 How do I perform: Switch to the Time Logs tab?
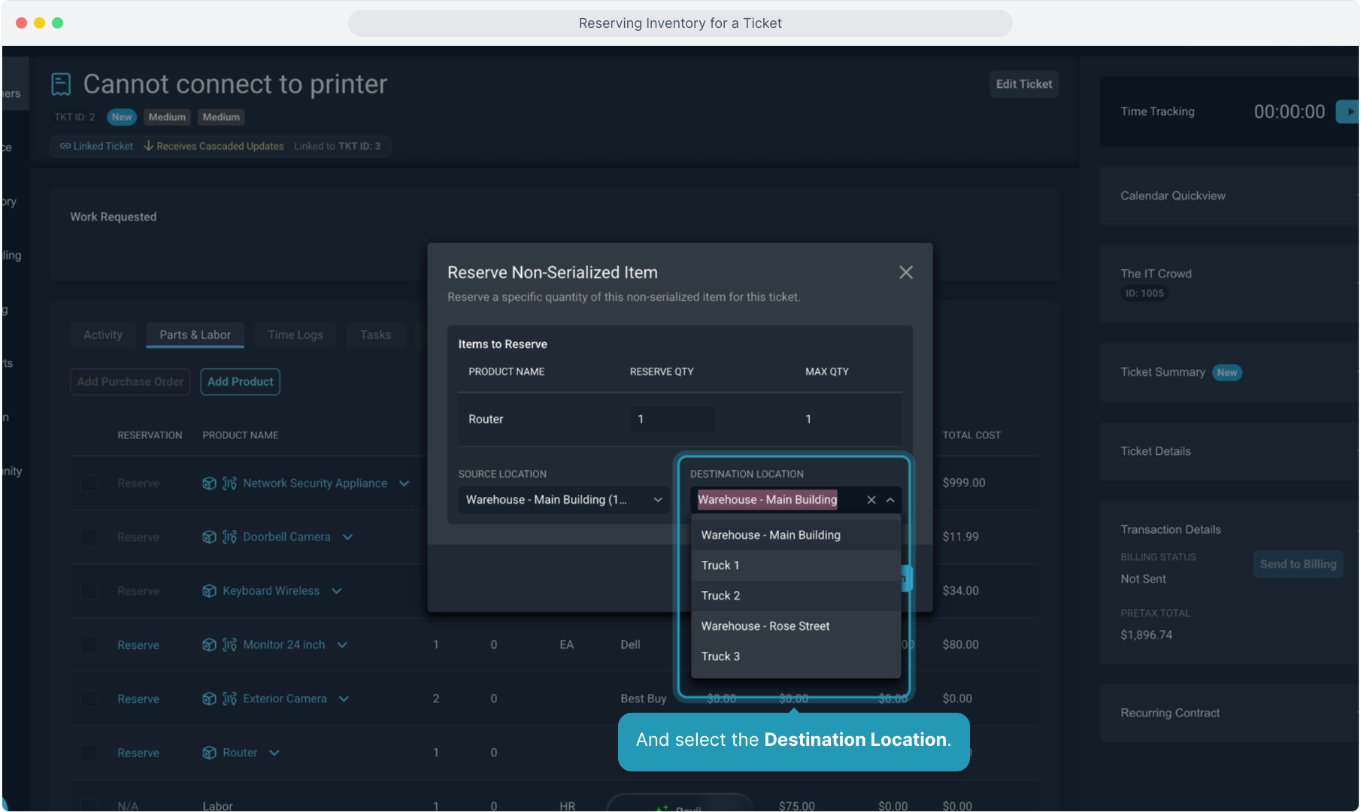(x=295, y=335)
